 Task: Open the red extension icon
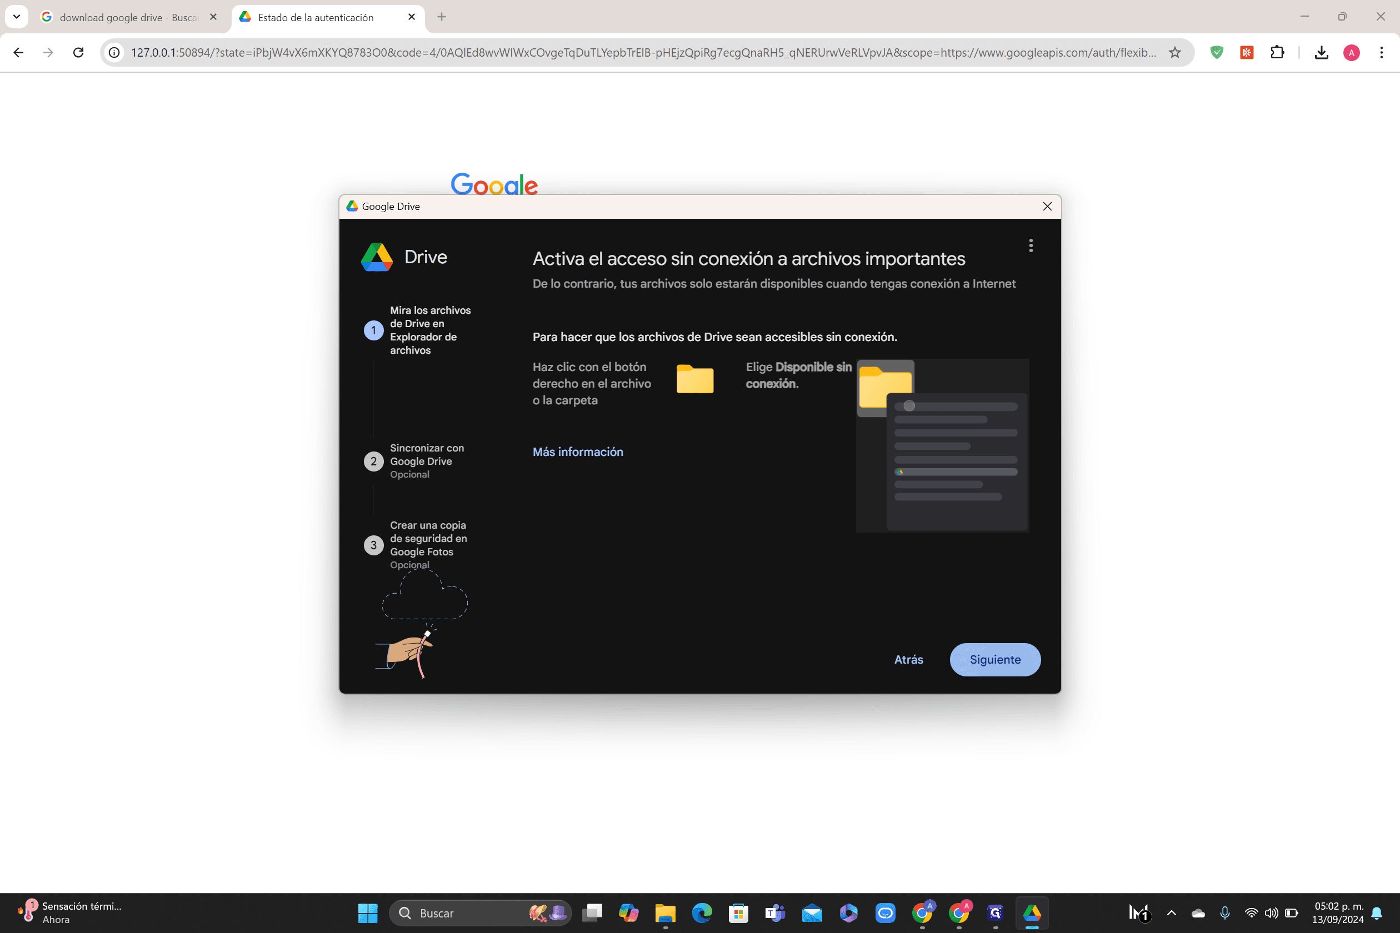[x=1247, y=52]
